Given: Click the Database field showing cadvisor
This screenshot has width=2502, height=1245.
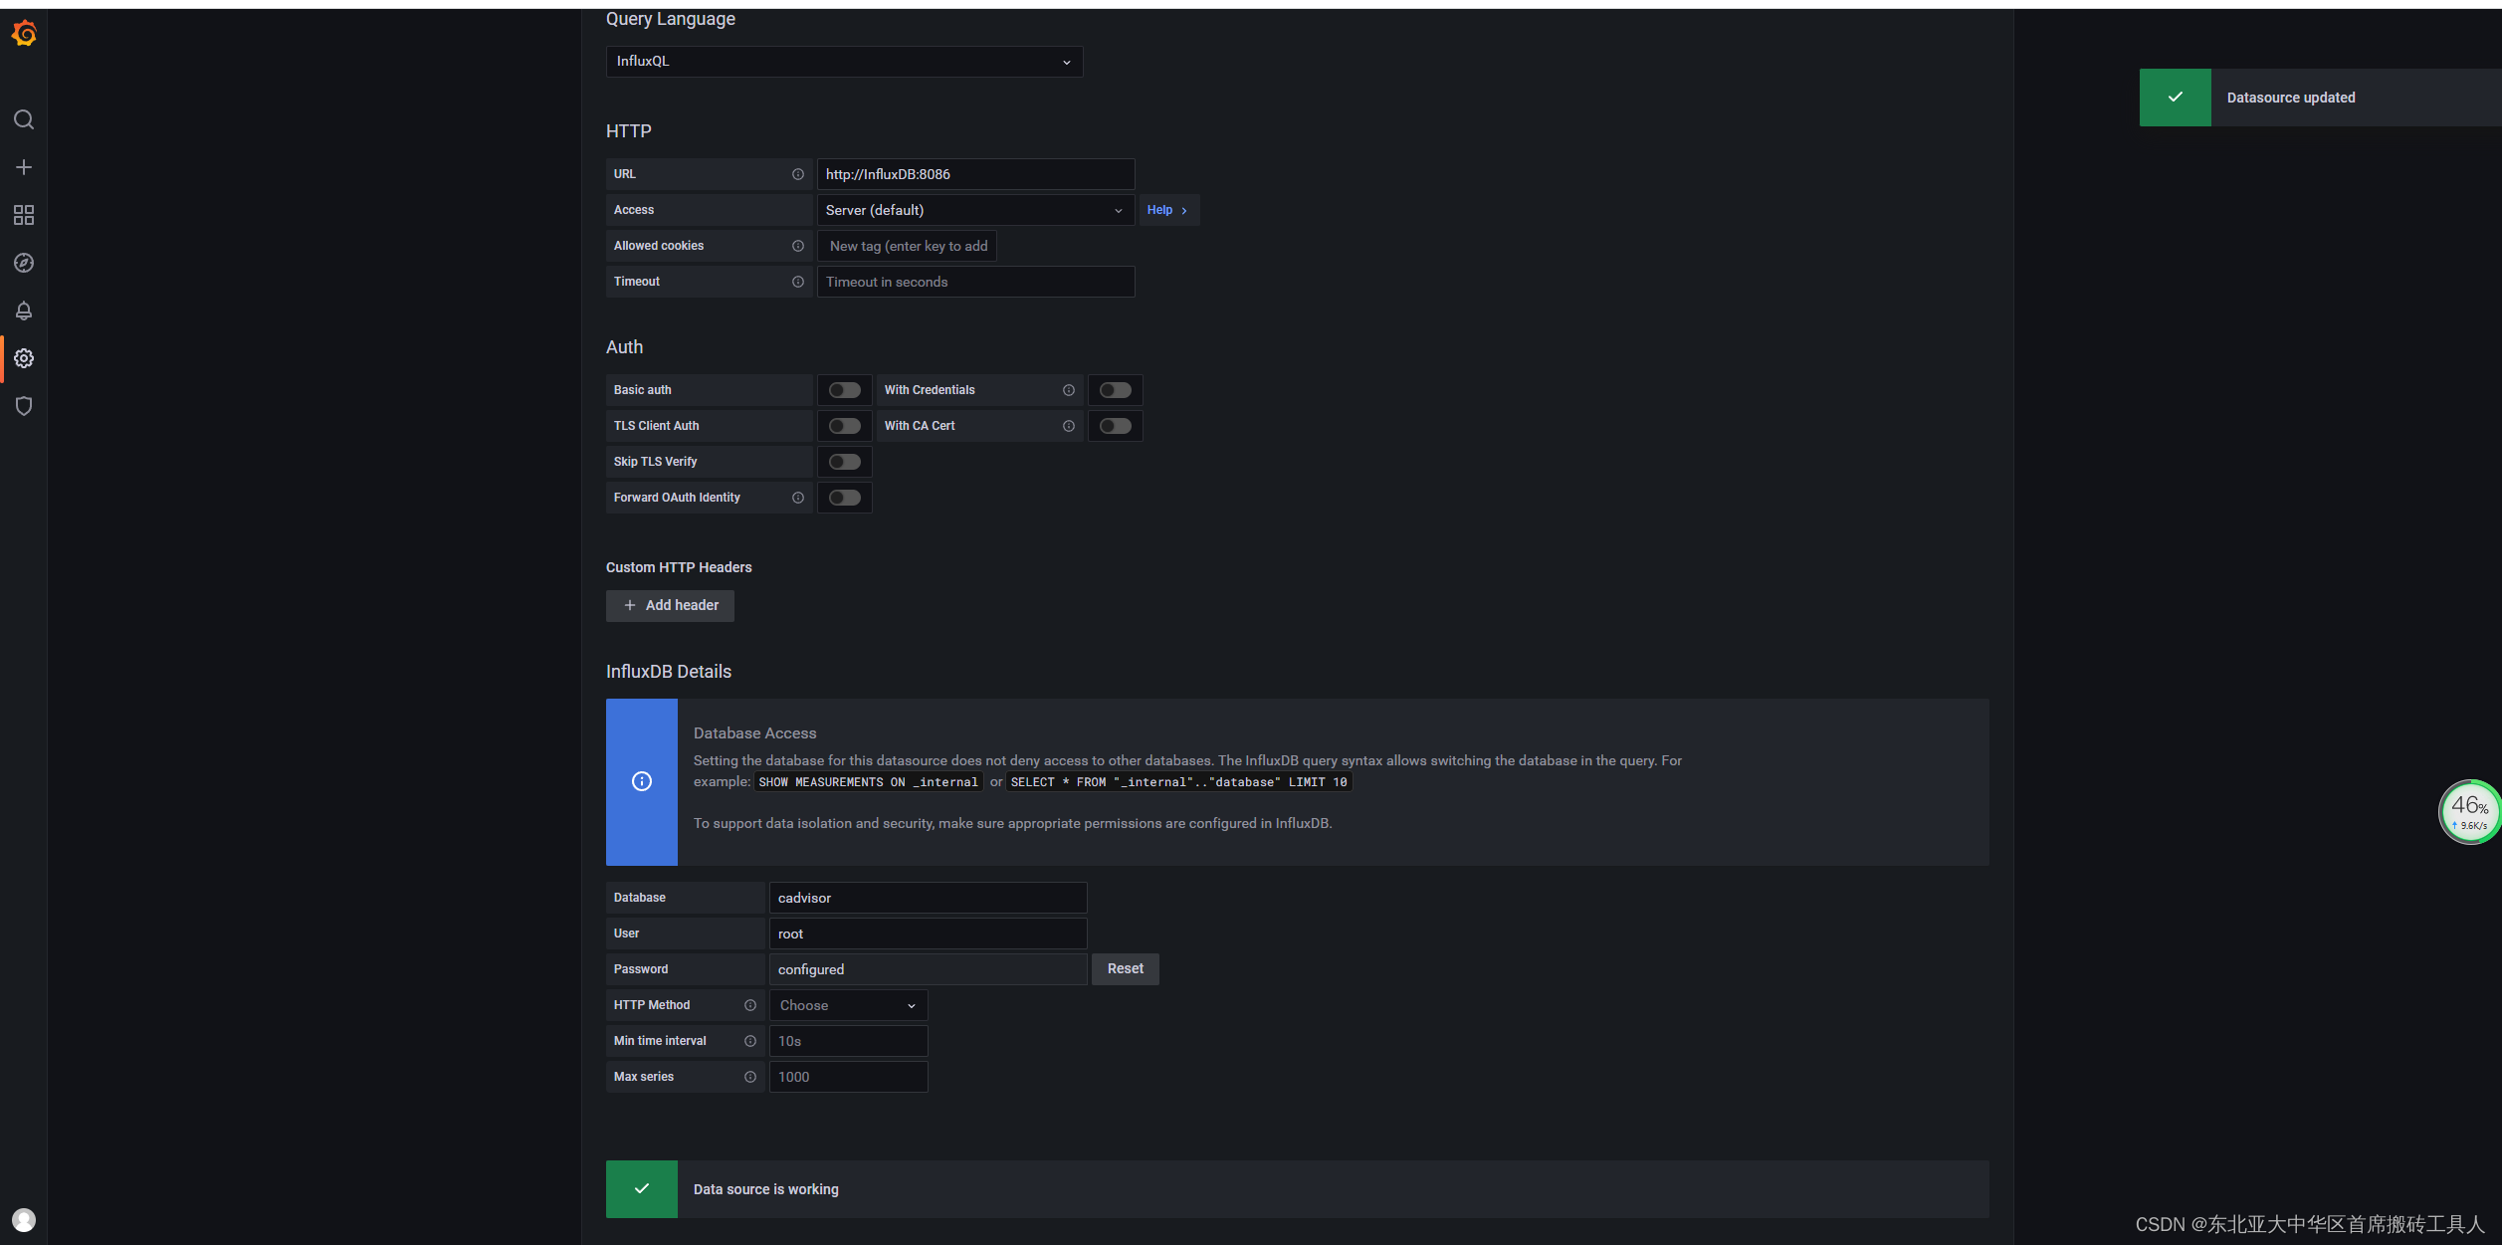Looking at the screenshot, I should 928,898.
